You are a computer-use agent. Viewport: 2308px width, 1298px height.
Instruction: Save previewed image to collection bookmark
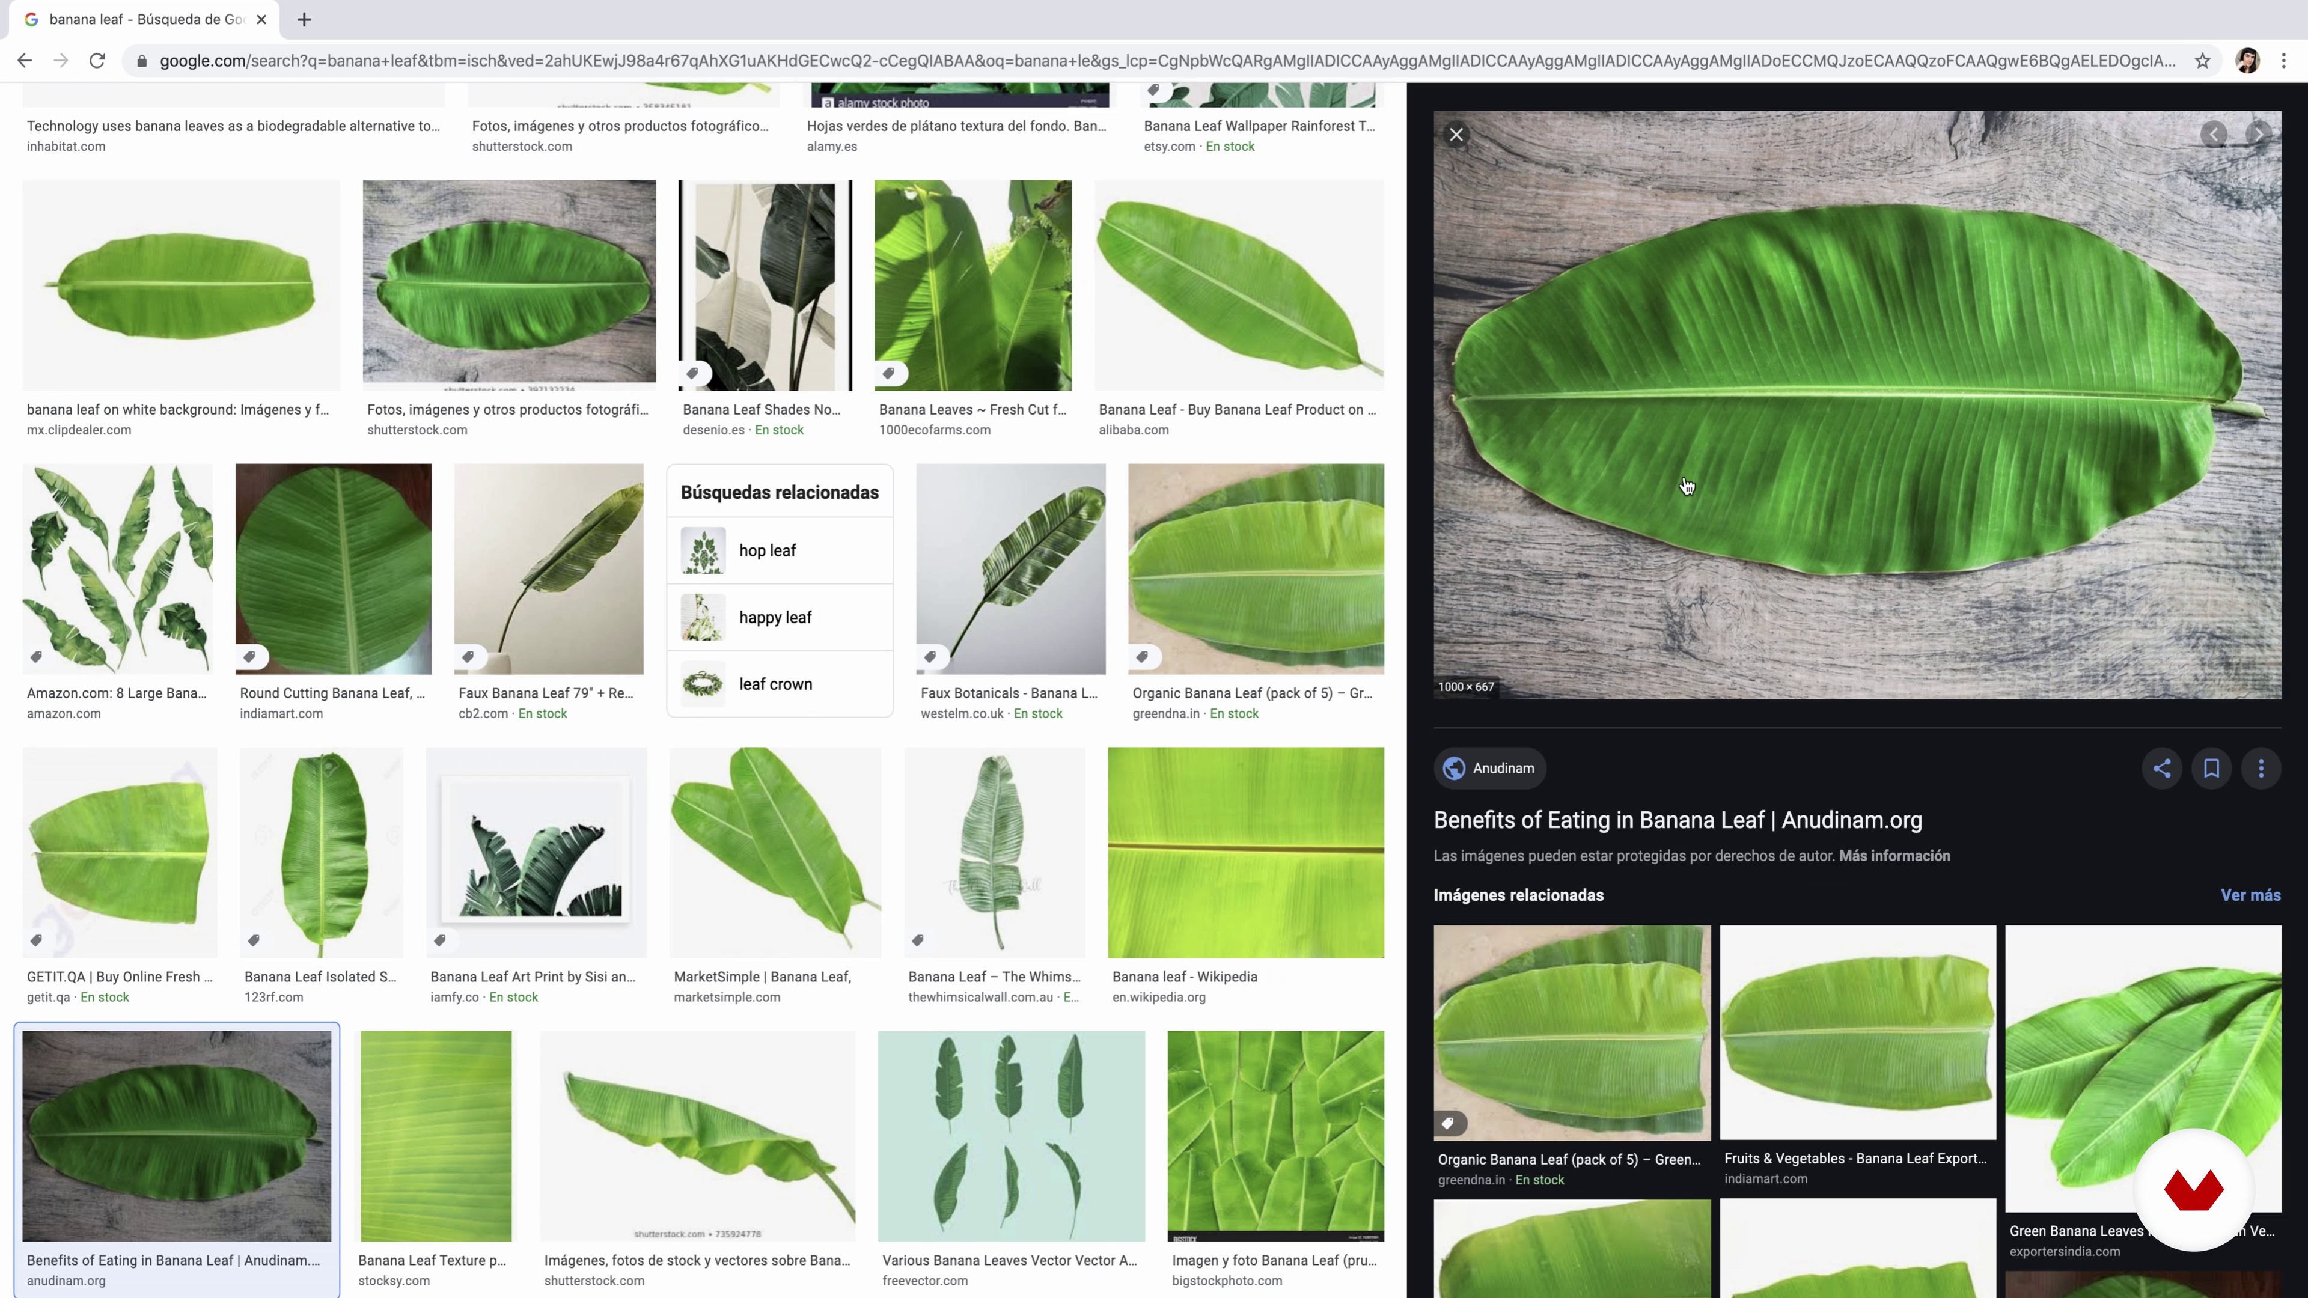(2211, 769)
